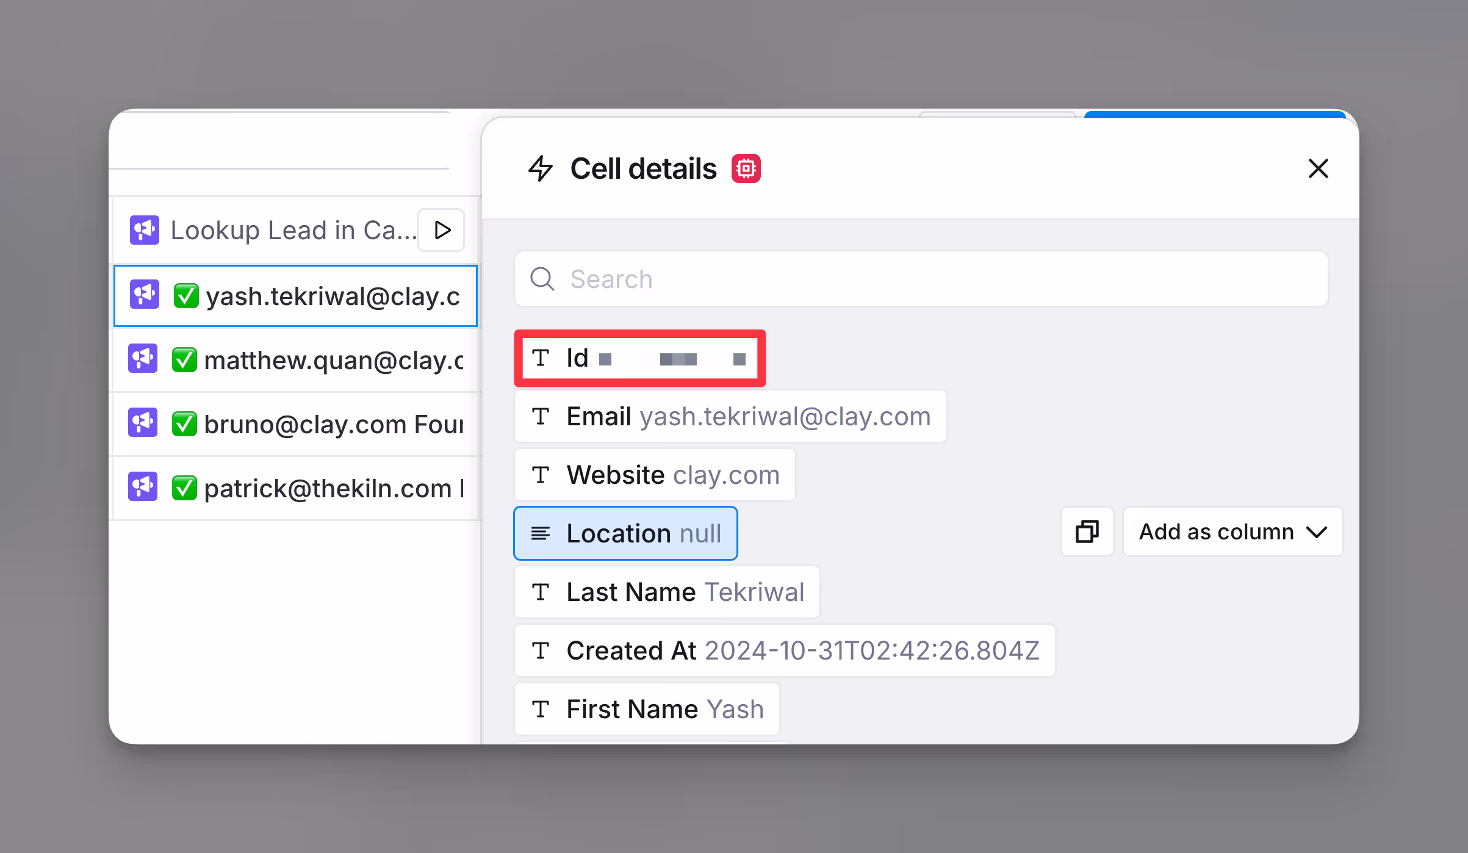Select the Email yash.tekriwal@clay.com field

[x=730, y=416]
